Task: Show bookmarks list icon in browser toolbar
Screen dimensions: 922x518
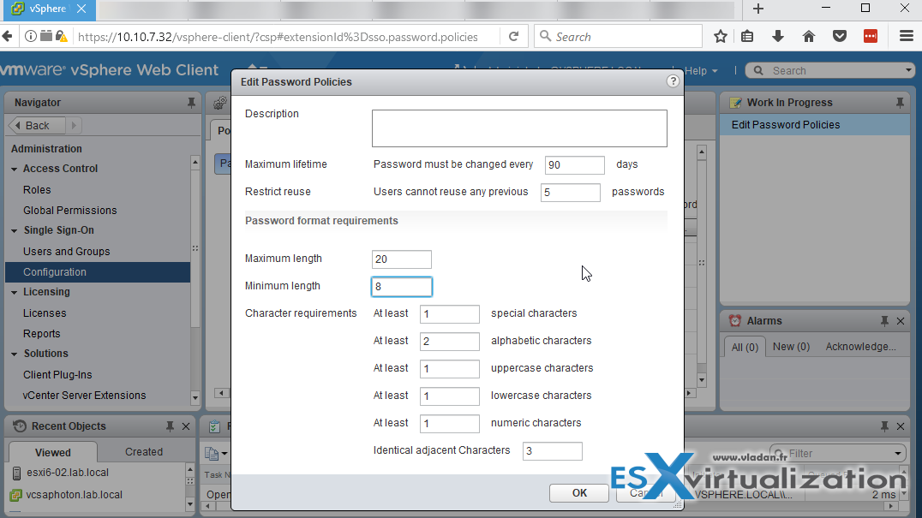Action: tap(747, 37)
